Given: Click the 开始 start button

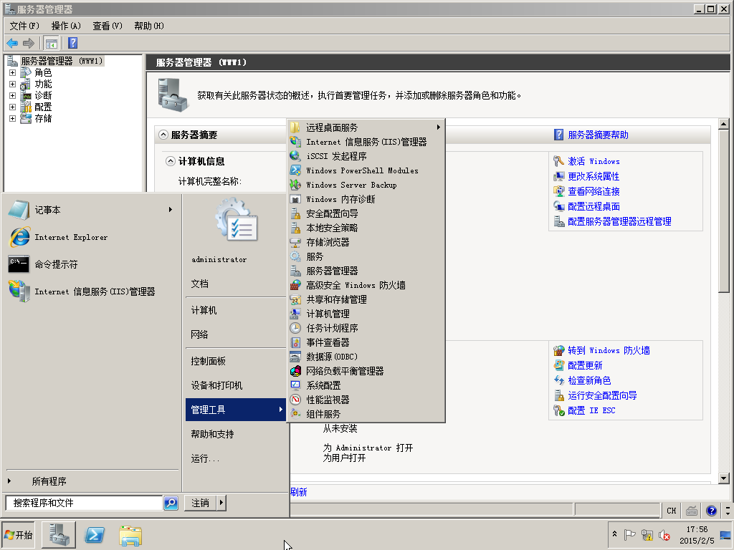Looking at the screenshot, I should tap(18, 535).
